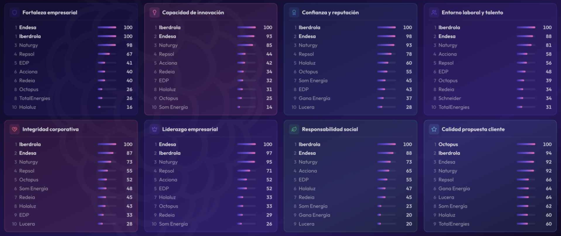Image resolution: width=561 pixels, height=236 pixels.
Task: Select Lucera row in Confianza y reputación
Action: (306, 107)
